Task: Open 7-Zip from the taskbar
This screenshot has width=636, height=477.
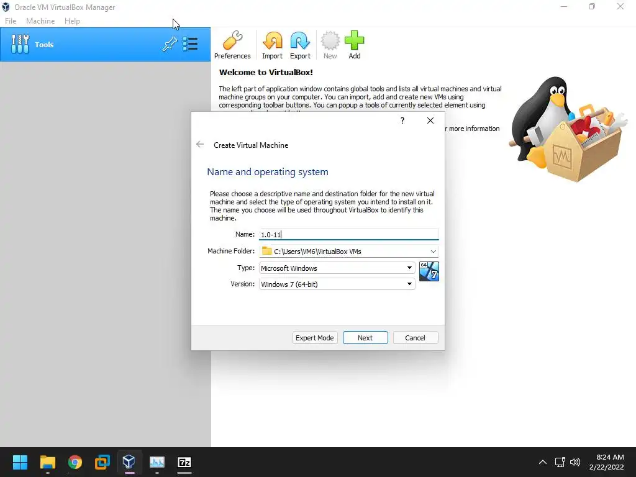Action: pyautogui.click(x=184, y=462)
